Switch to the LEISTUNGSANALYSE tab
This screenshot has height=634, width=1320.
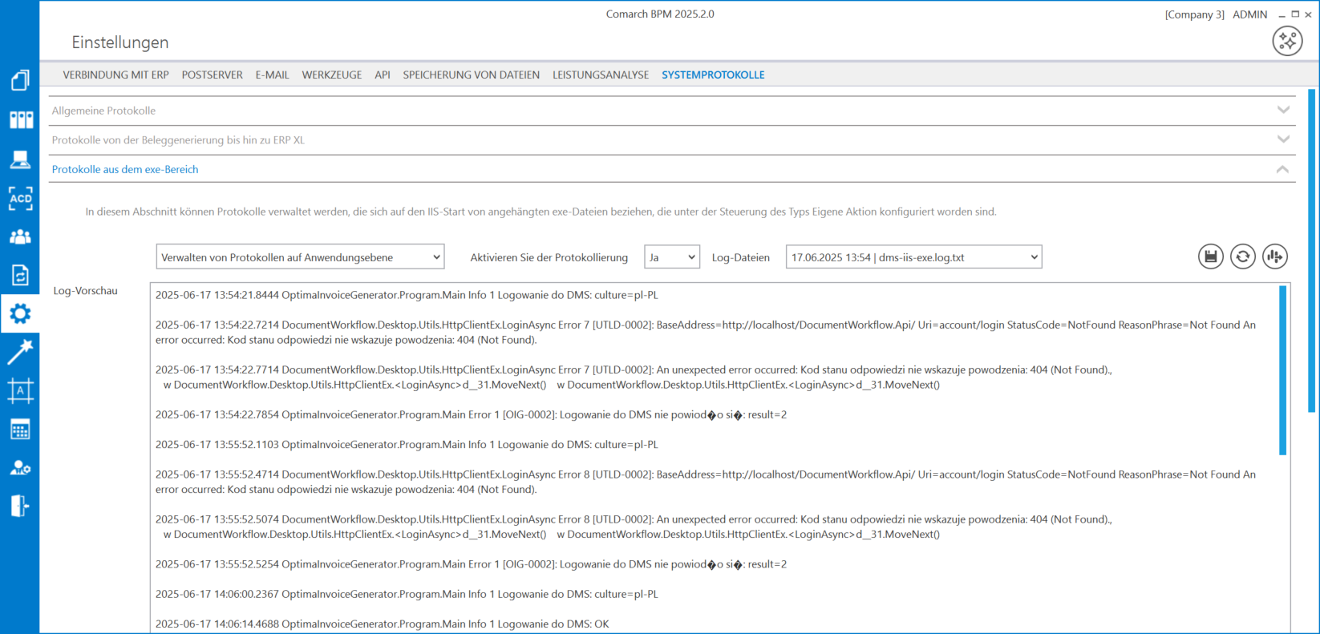pos(600,75)
